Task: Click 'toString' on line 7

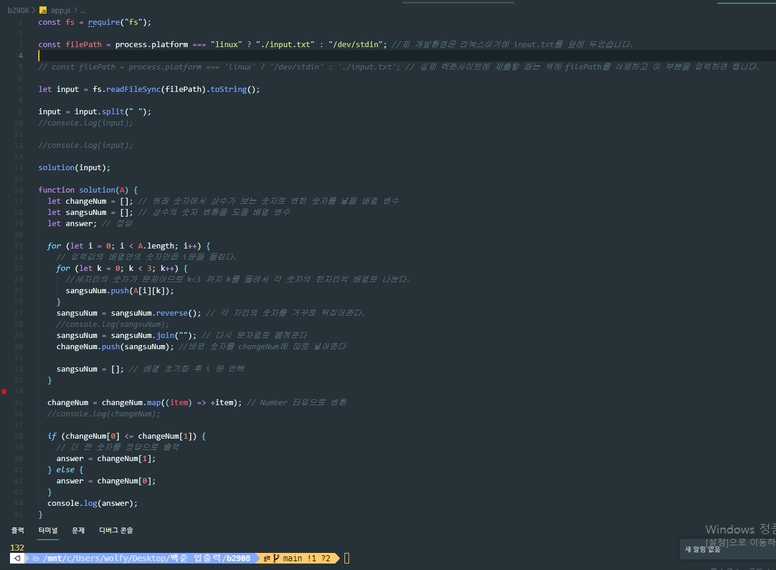Action: (x=228, y=90)
